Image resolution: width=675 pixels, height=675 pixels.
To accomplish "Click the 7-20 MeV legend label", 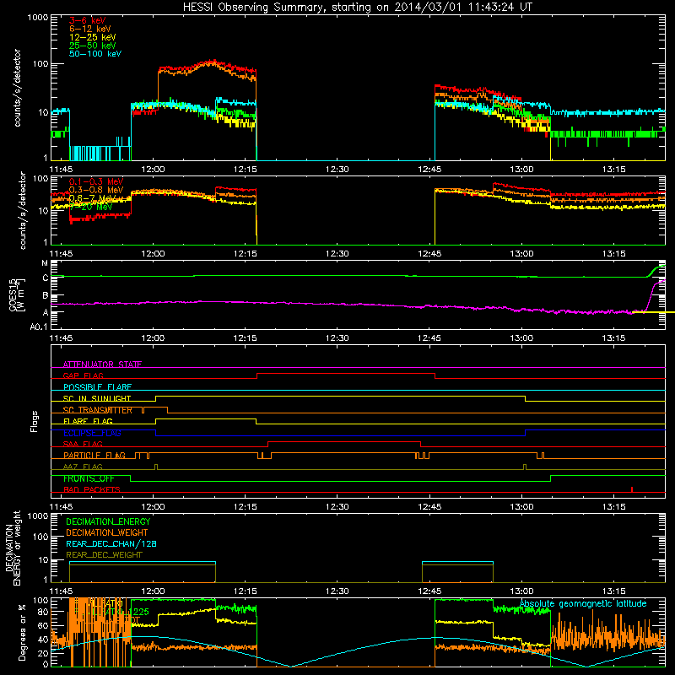I will click(x=91, y=207).
